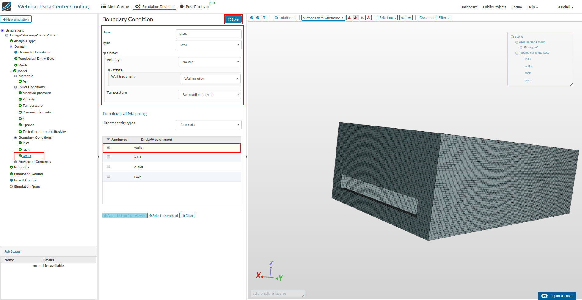This screenshot has width=582, height=300.
Task: Open the Help menu
Action: [x=532, y=7]
